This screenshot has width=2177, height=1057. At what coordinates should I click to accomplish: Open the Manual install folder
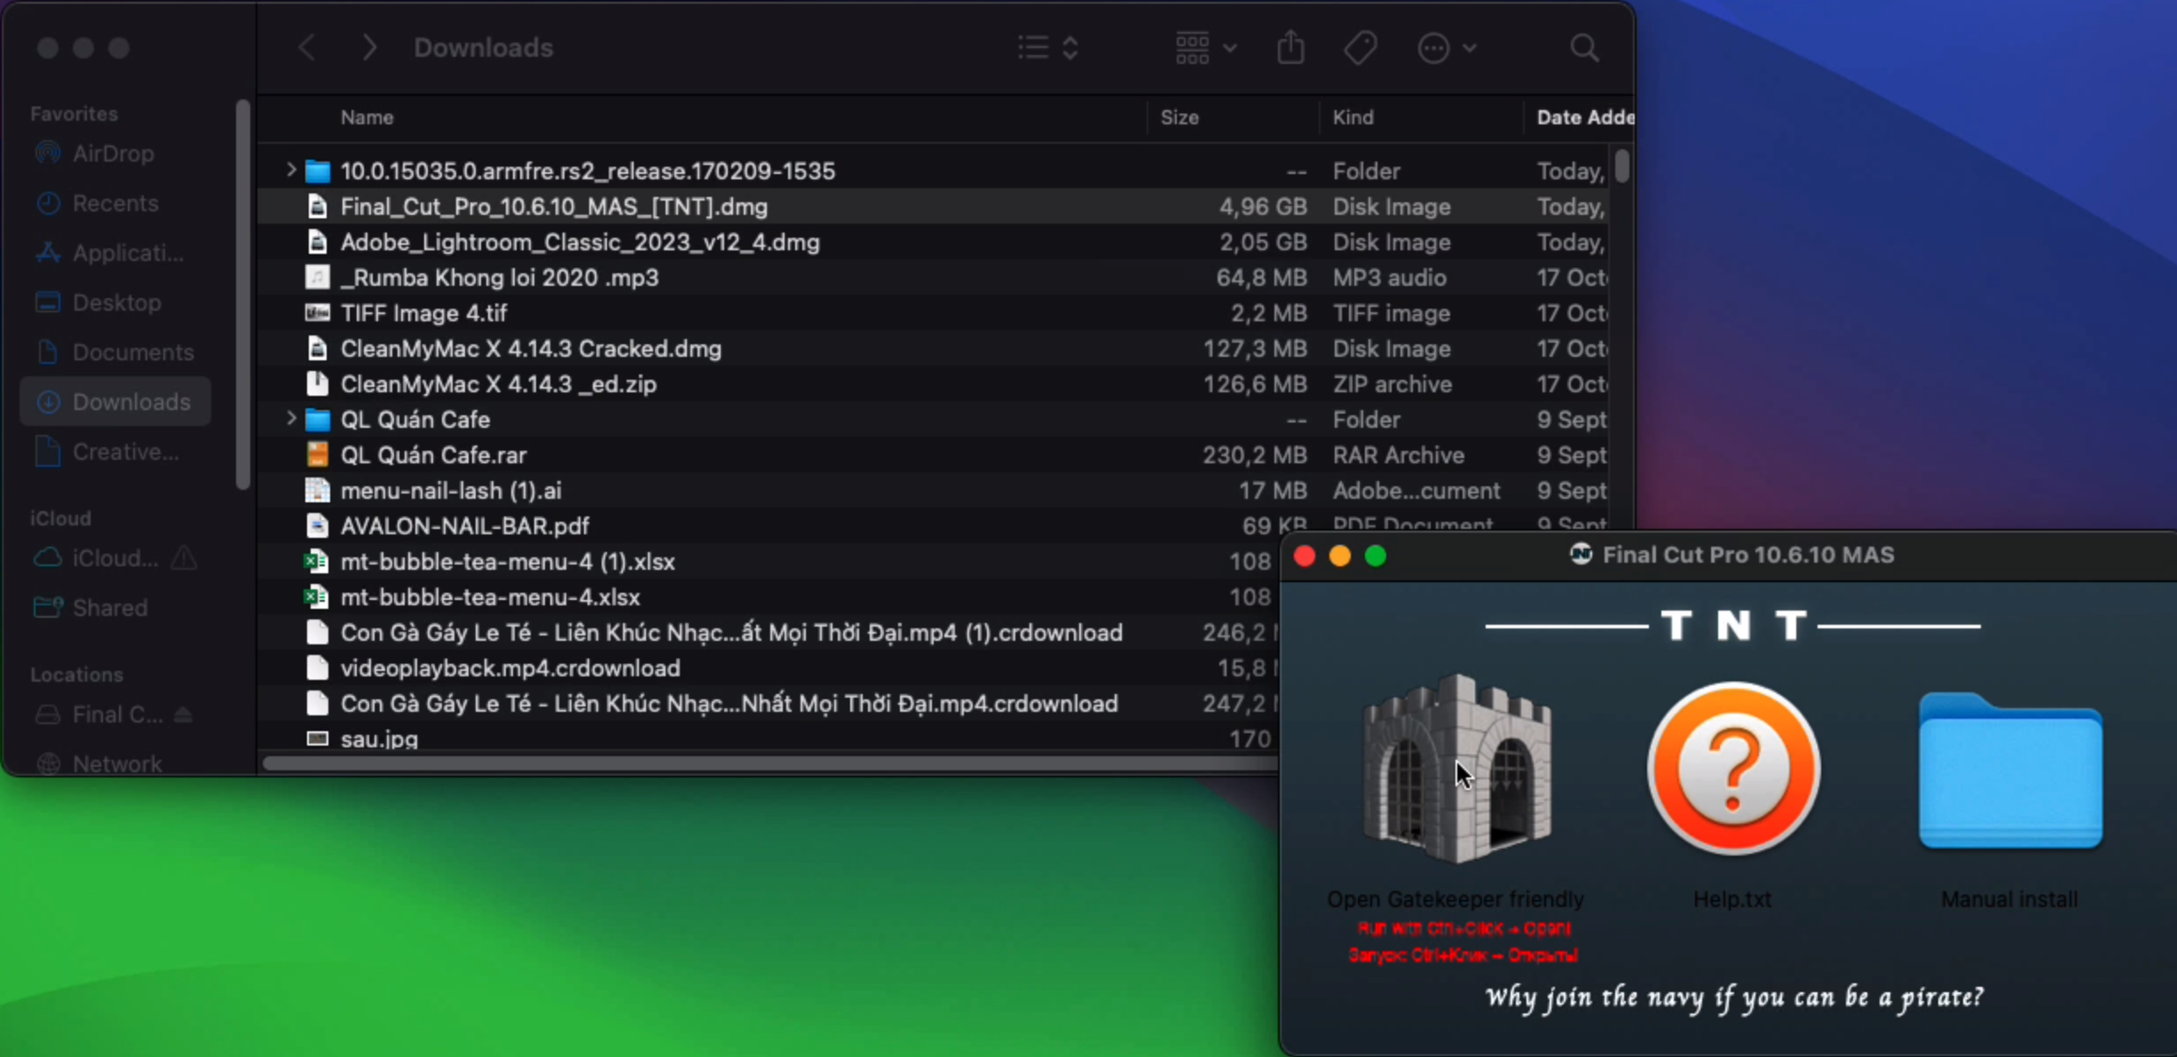tap(2010, 771)
